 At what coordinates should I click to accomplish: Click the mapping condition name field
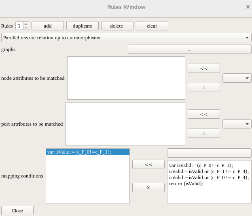coord(209,153)
